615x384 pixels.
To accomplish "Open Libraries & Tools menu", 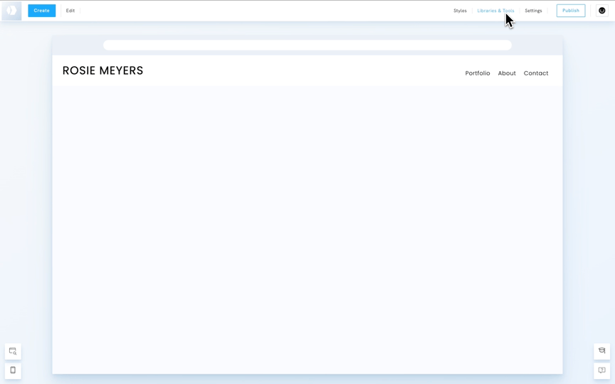I will pos(495,11).
